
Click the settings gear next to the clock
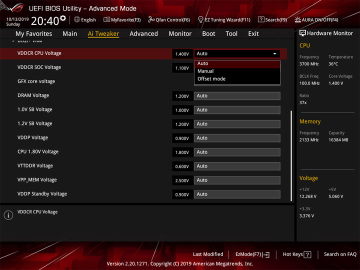tap(63, 18)
